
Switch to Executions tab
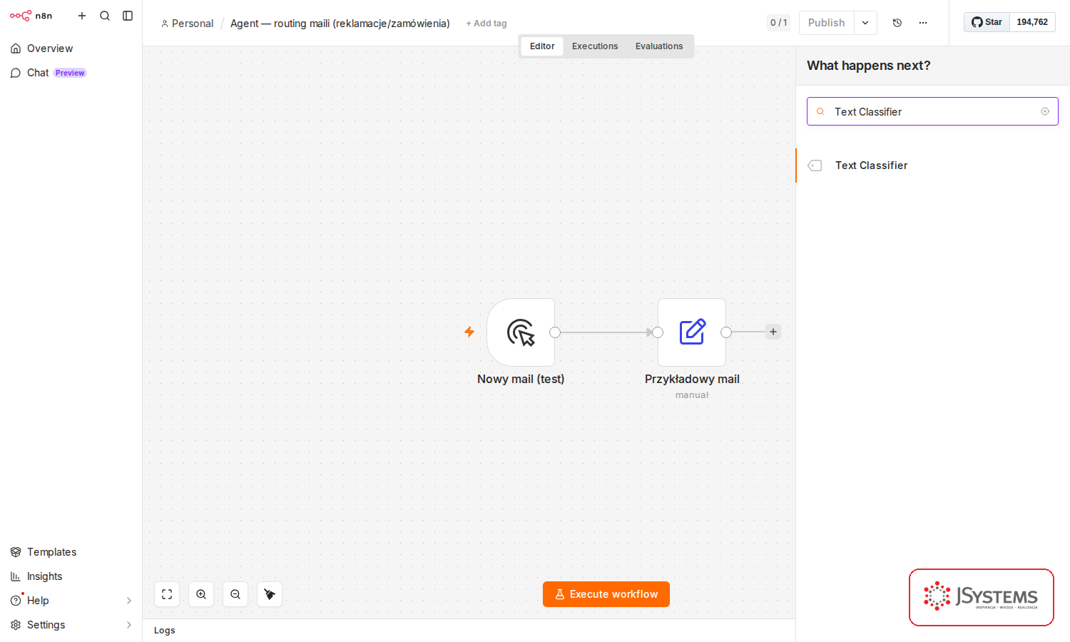click(x=595, y=46)
